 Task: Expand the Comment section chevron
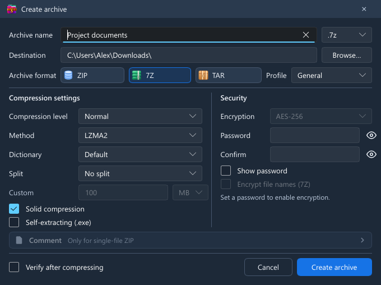tap(363, 241)
